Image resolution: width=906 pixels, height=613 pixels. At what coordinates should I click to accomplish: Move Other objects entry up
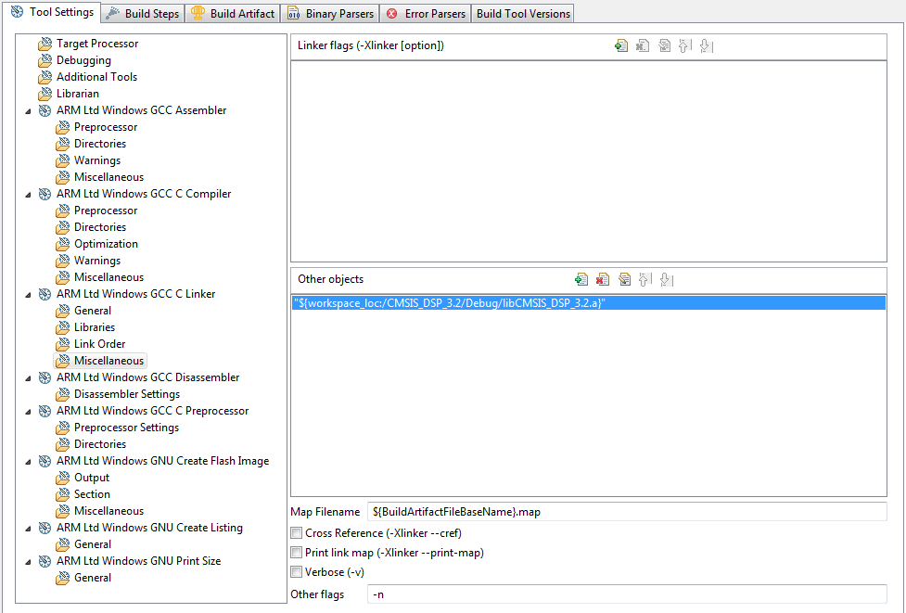[644, 280]
